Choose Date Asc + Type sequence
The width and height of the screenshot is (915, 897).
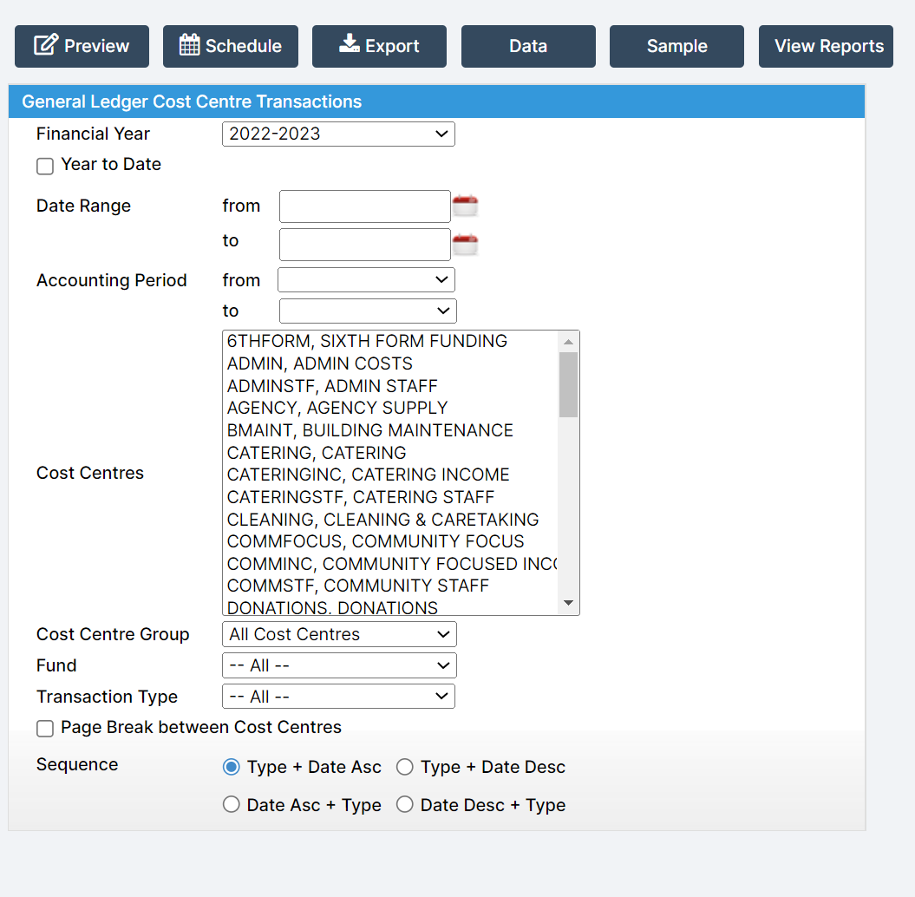232,805
